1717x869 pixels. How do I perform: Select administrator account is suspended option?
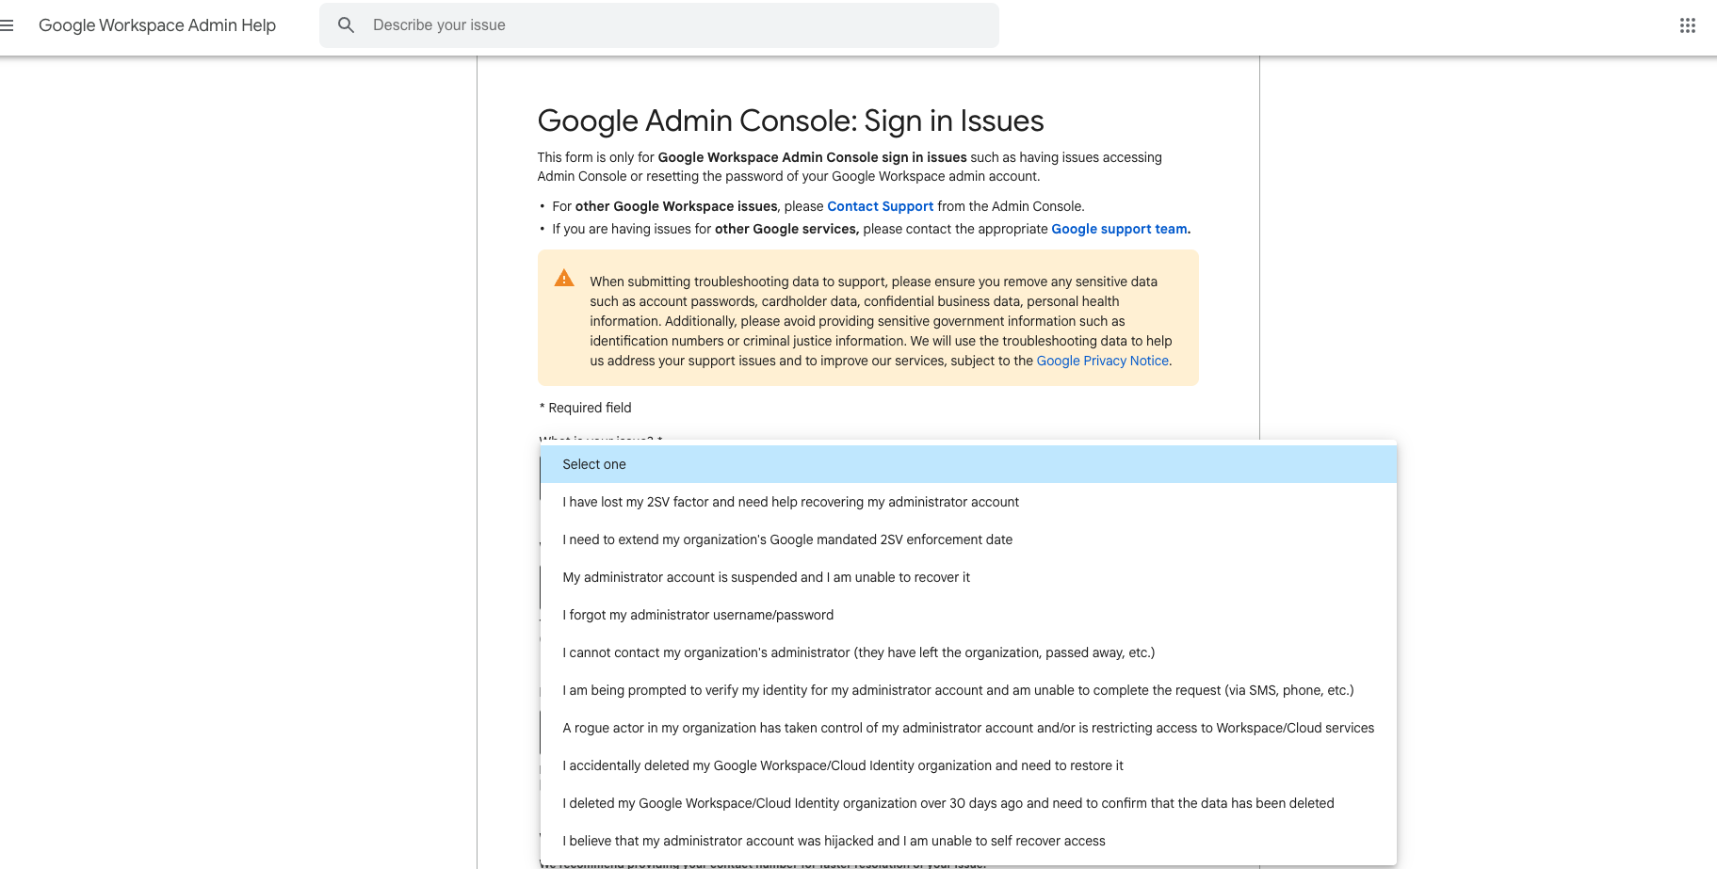968,577
